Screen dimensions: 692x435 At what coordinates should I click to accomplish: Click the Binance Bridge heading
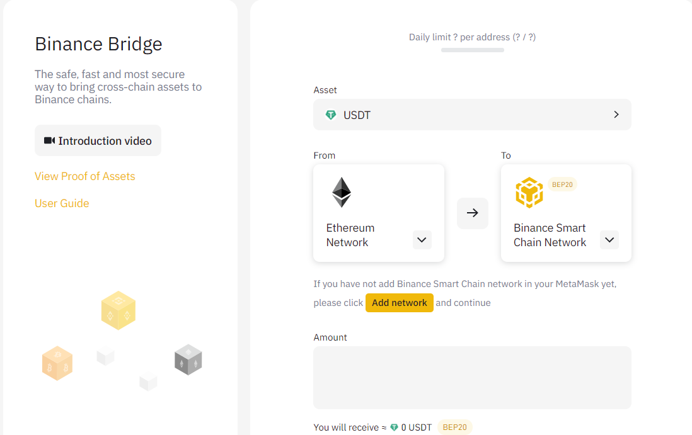[x=98, y=44]
